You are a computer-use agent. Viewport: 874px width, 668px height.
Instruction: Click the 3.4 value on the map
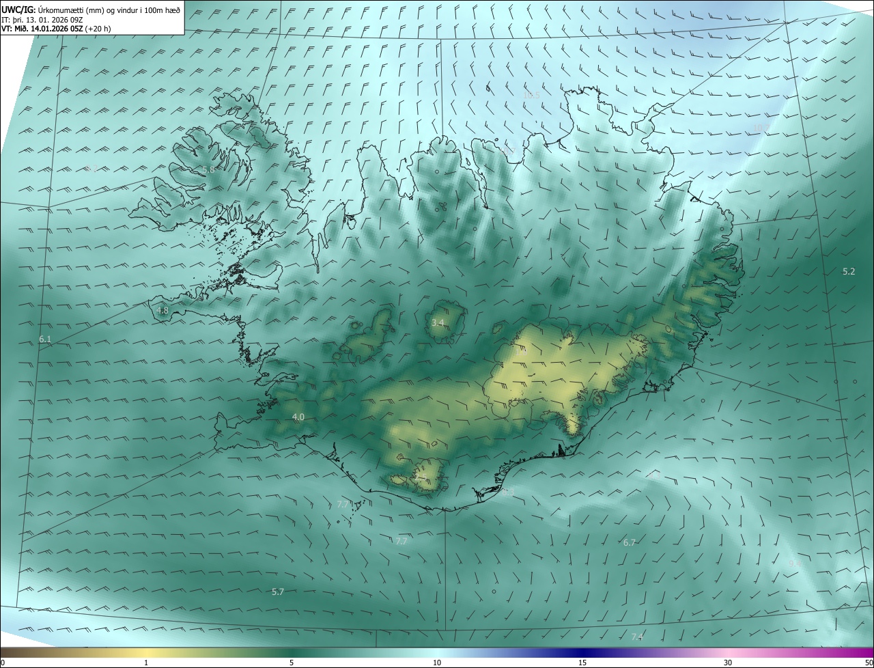pyautogui.click(x=438, y=322)
